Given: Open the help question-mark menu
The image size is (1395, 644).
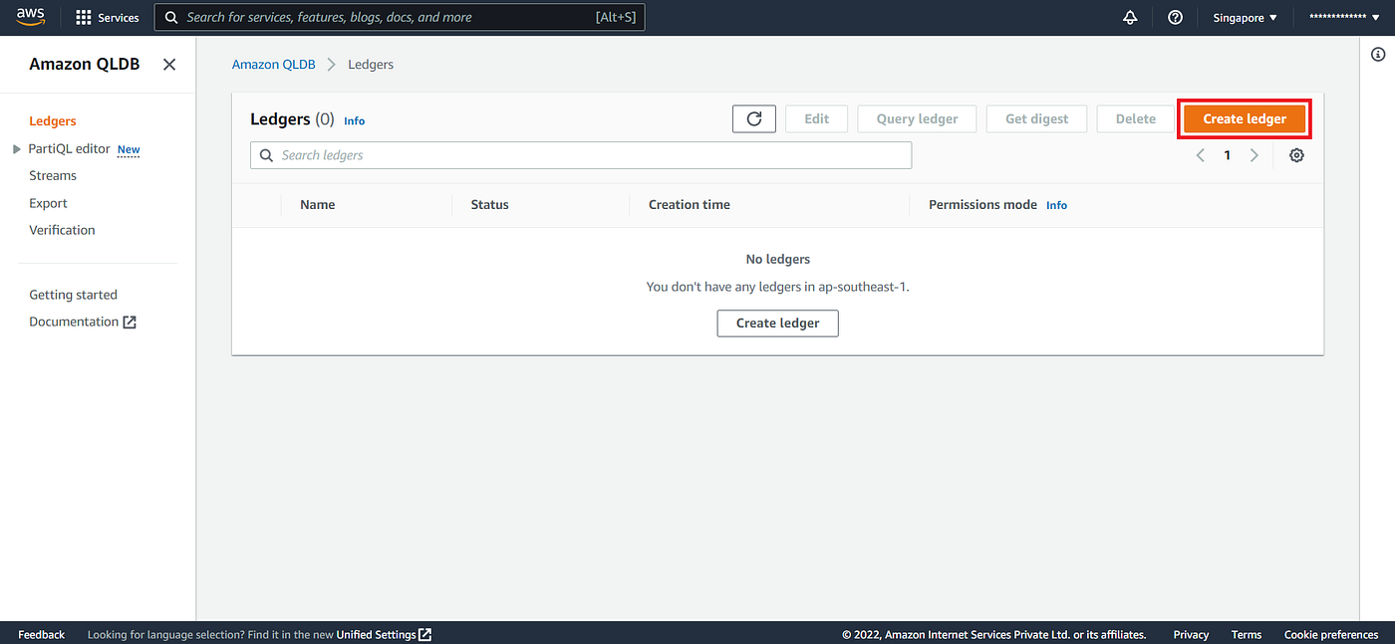Looking at the screenshot, I should coord(1175,17).
